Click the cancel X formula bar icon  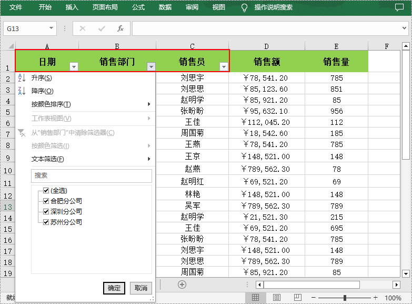83,28
